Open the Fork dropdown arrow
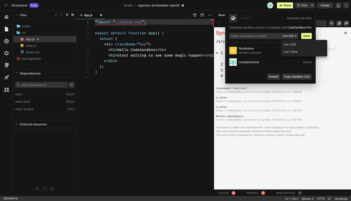The width and height of the screenshot is (351, 201). [x=312, y=5]
